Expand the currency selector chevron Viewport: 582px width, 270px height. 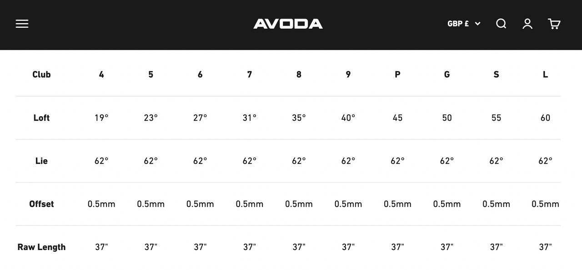477,24
